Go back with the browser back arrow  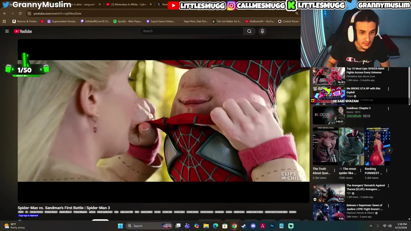[4, 13]
